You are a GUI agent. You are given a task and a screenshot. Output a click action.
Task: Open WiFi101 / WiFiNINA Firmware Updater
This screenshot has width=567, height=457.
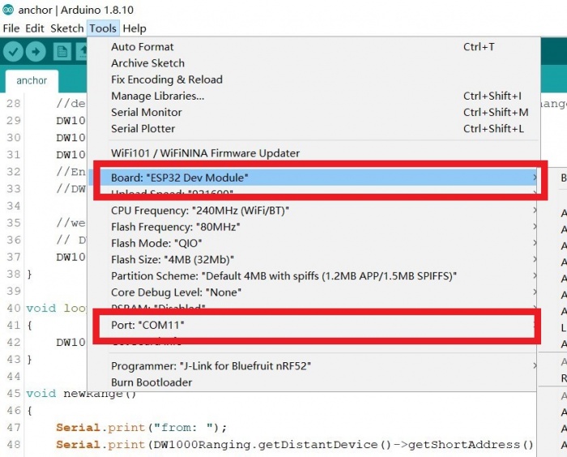(314, 153)
